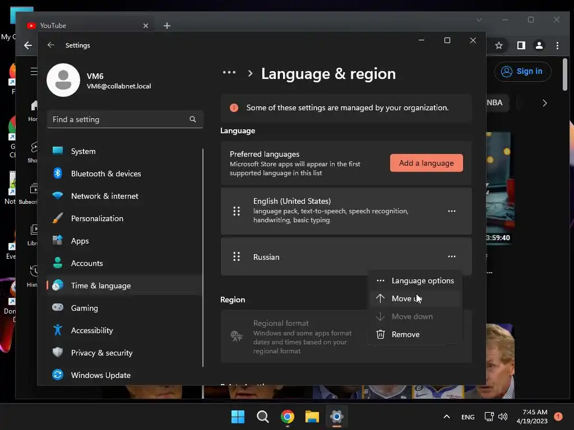Open clock showing 7:45 AM
Screen dimensions: 574x430
tap(532, 417)
